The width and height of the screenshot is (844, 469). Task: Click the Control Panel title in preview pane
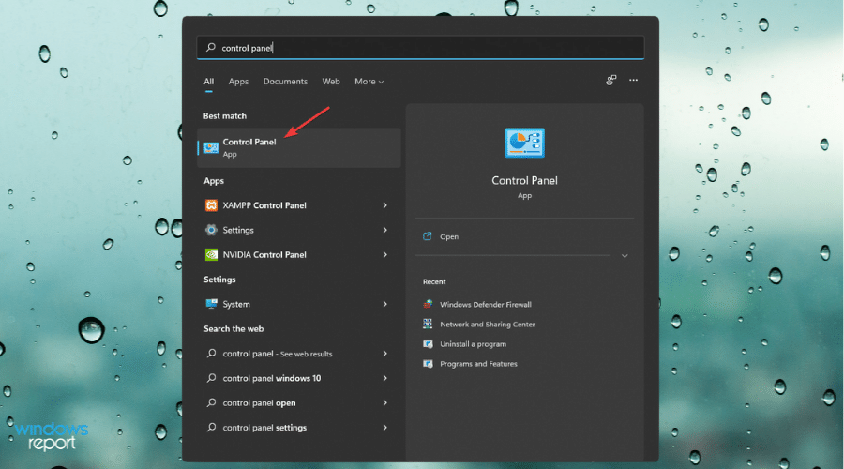(525, 180)
